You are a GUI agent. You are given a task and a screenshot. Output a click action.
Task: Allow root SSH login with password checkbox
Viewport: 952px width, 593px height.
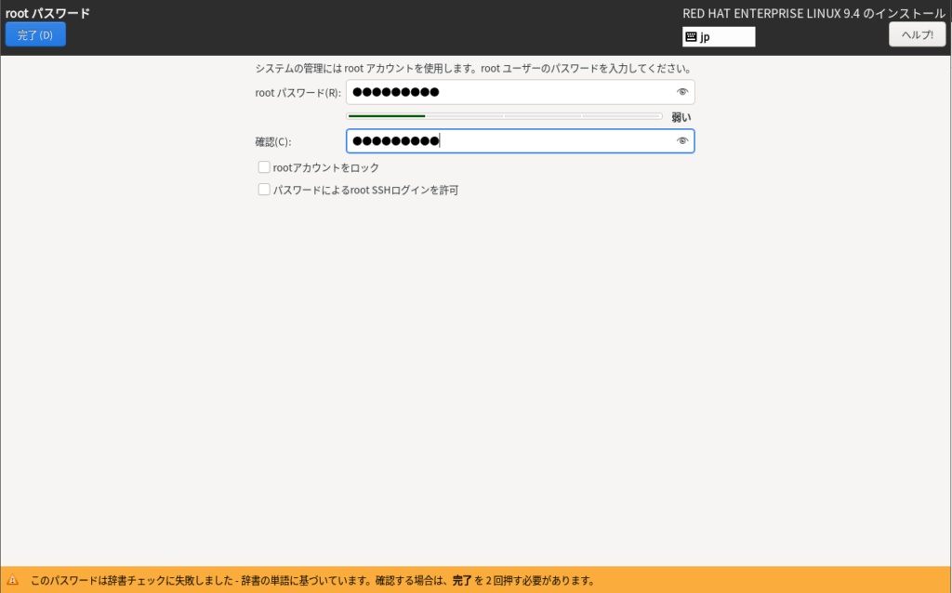coord(264,190)
